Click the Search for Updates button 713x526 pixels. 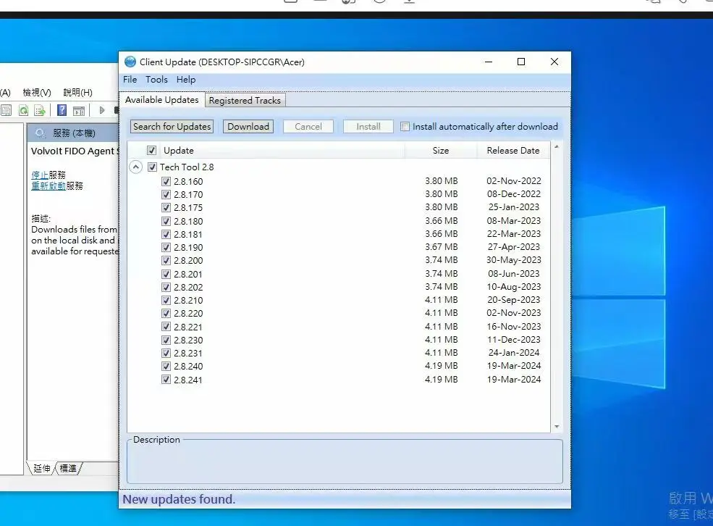coord(172,127)
